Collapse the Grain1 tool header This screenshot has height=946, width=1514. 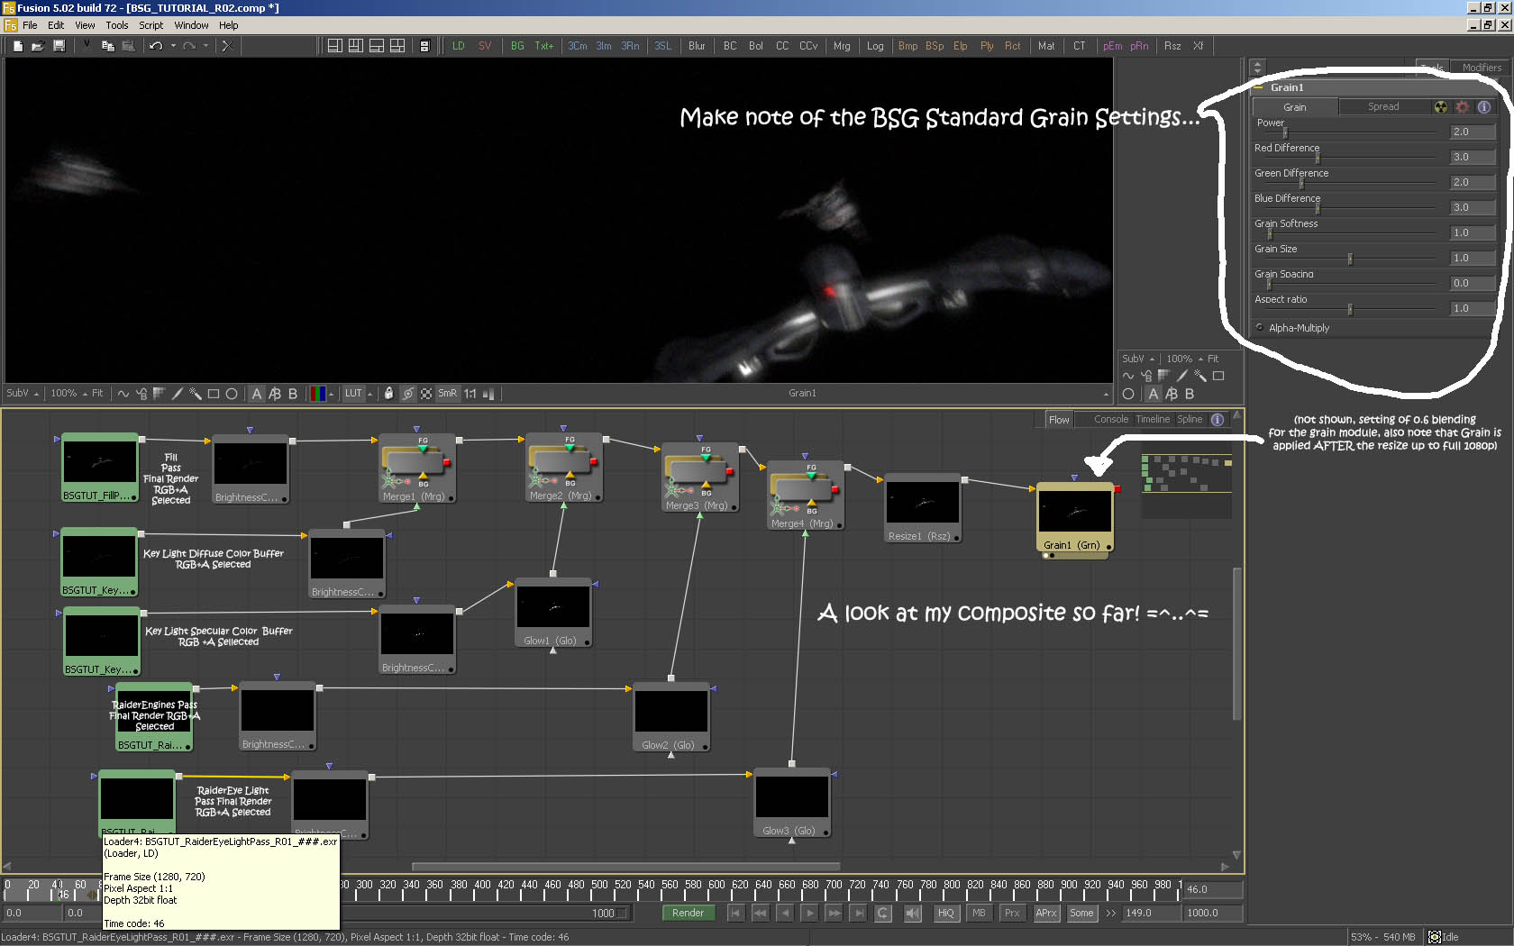pos(1259,87)
